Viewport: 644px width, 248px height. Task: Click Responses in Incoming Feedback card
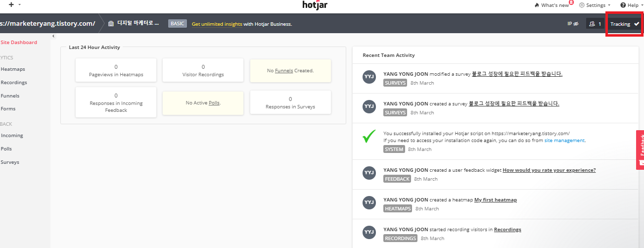pyautogui.click(x=116, y=102)
